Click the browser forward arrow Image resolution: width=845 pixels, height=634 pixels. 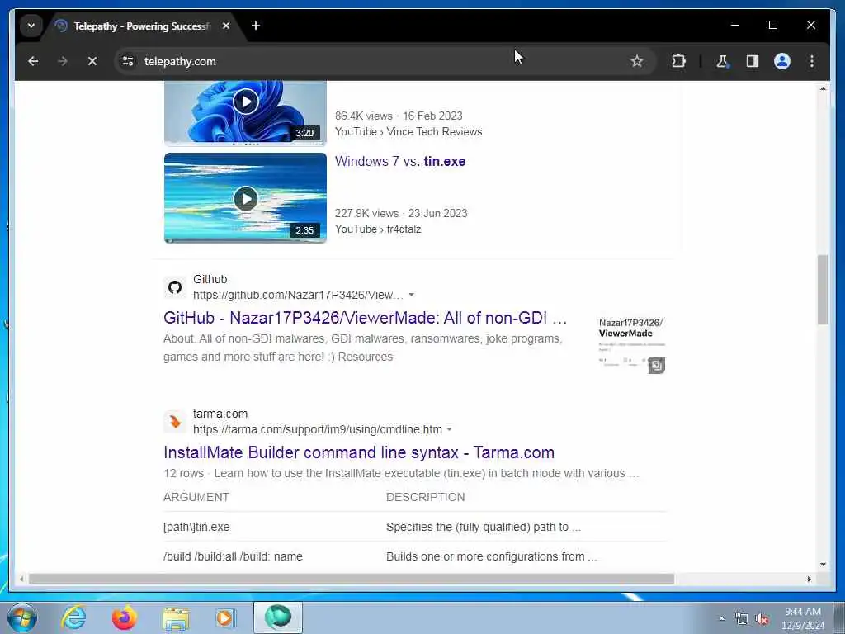coord(63,61)
